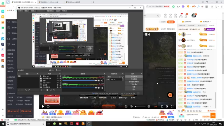The width and height of the screenshot is (224, 126).
Task: Add a new scene with plus icon
Action: [19, 90]
